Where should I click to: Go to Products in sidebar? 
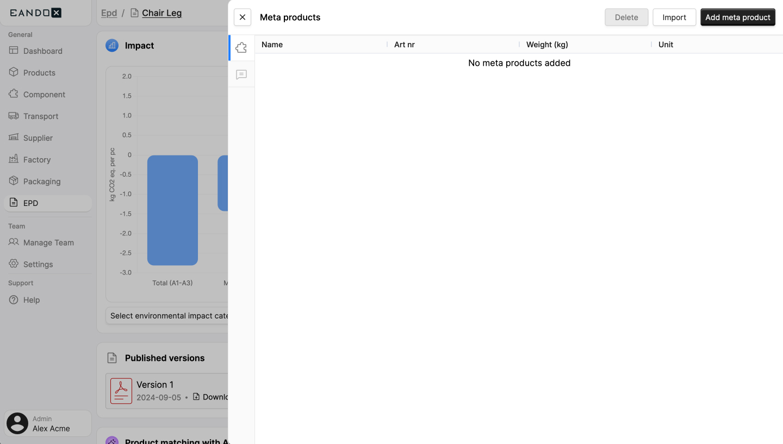(x=39, y=73)
